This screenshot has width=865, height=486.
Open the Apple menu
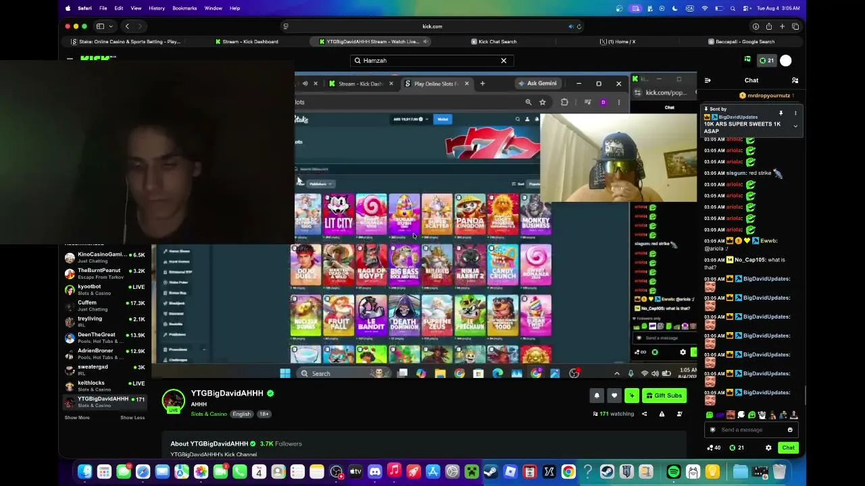(x=68, y=8)
